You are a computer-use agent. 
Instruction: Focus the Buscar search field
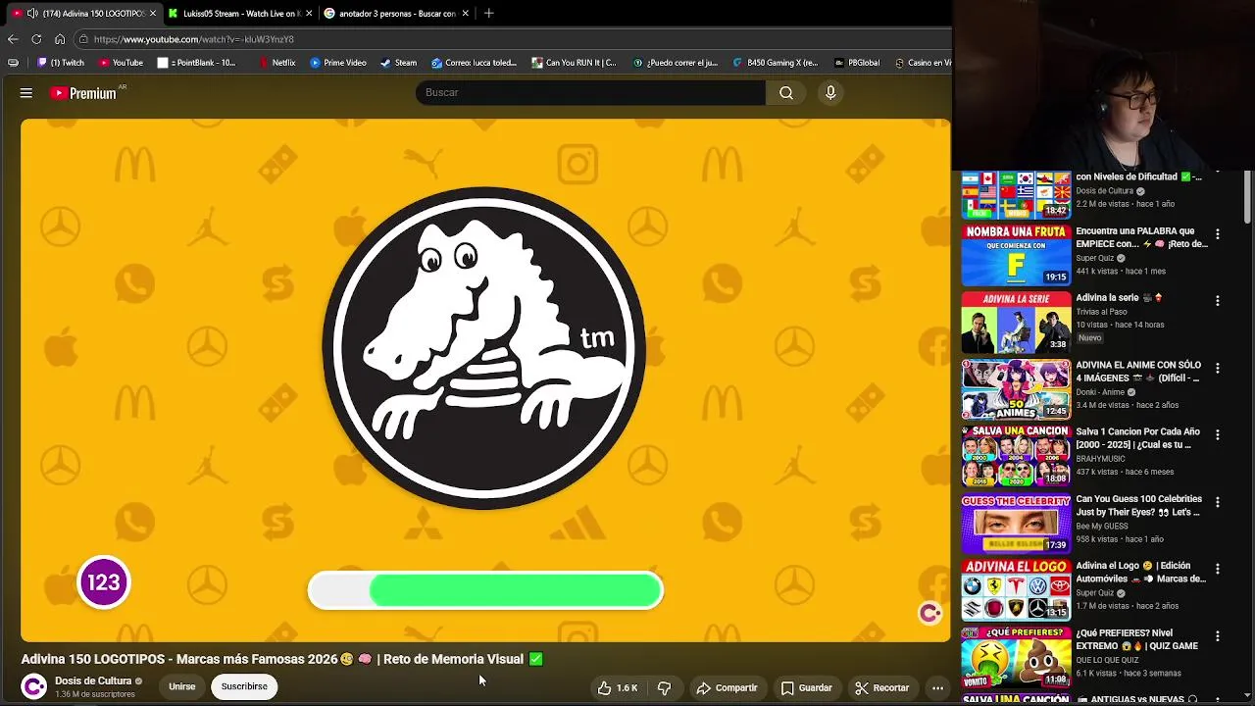[590, 92]
